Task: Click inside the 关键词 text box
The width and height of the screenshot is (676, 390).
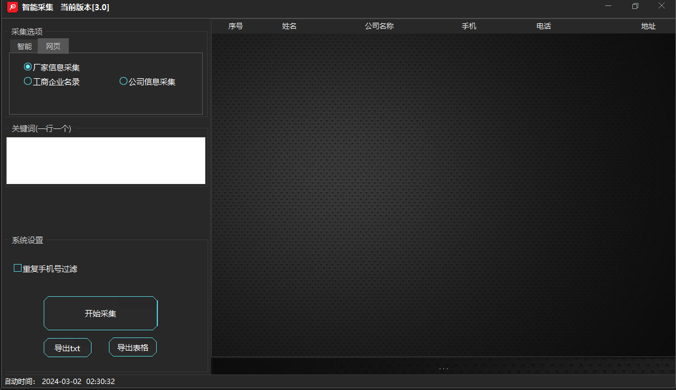Action: tap(106, 161)
